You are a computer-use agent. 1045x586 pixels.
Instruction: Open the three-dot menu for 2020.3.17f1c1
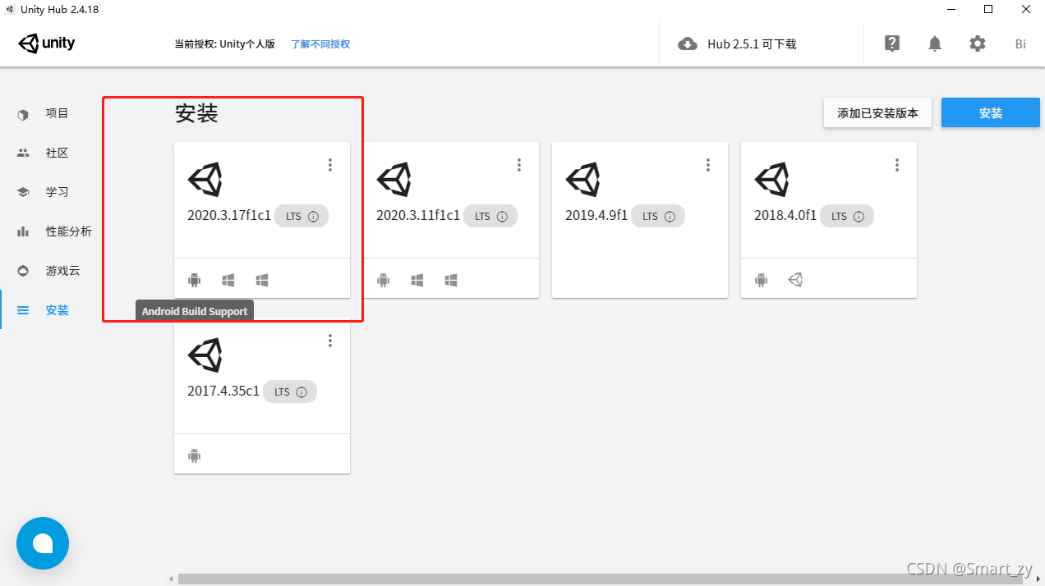click(x=330, y=165)
